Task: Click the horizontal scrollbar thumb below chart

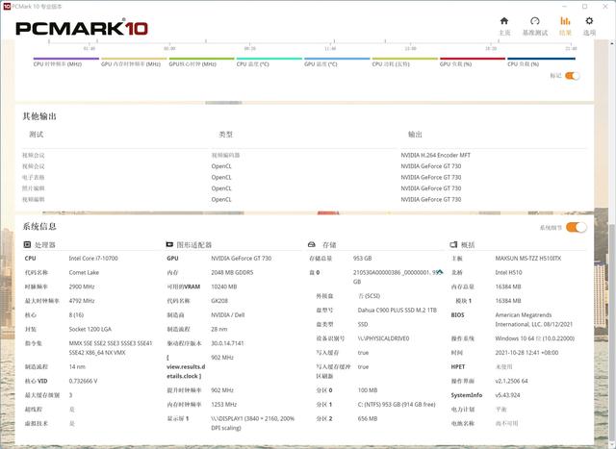Action: click(223, 103)
